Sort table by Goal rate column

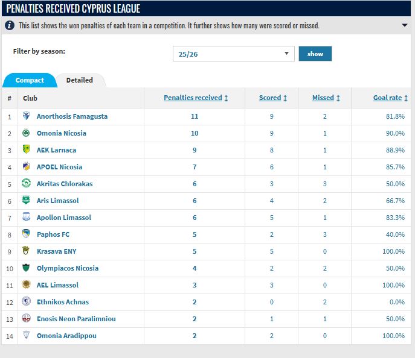coord(390,98)
